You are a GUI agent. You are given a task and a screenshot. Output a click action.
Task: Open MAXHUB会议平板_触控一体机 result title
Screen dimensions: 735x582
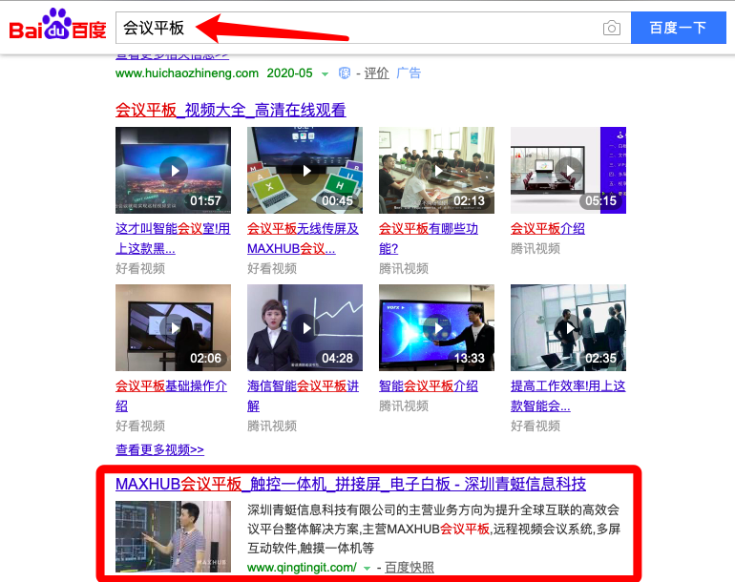point(350,484)
